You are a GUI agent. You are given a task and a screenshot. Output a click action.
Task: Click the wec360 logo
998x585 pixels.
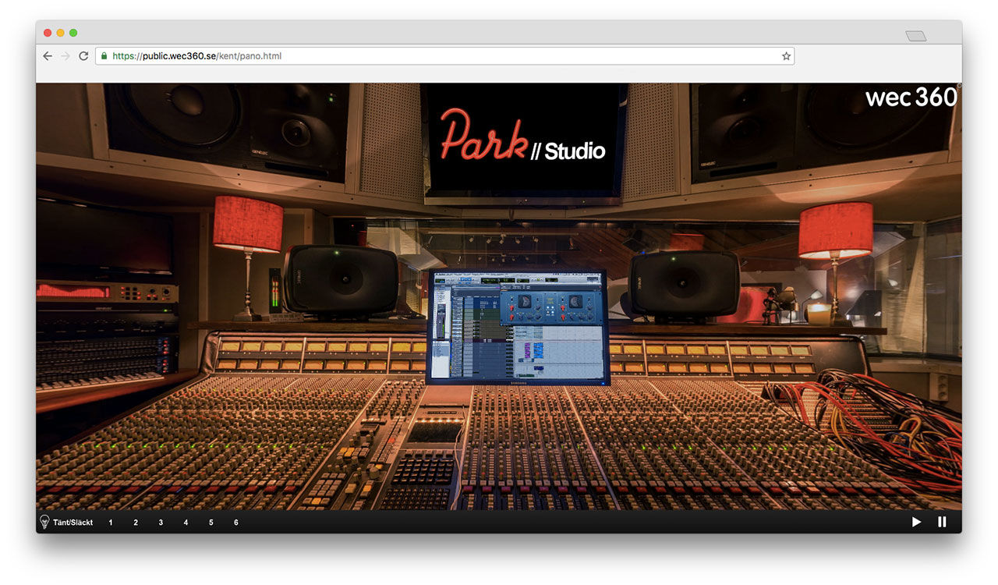(911, 97)
